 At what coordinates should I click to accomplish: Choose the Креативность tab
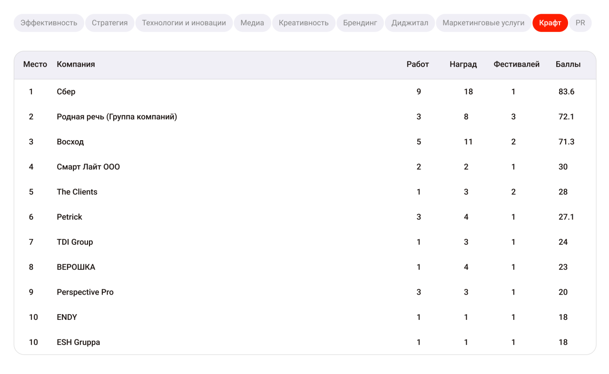(304, 23)
